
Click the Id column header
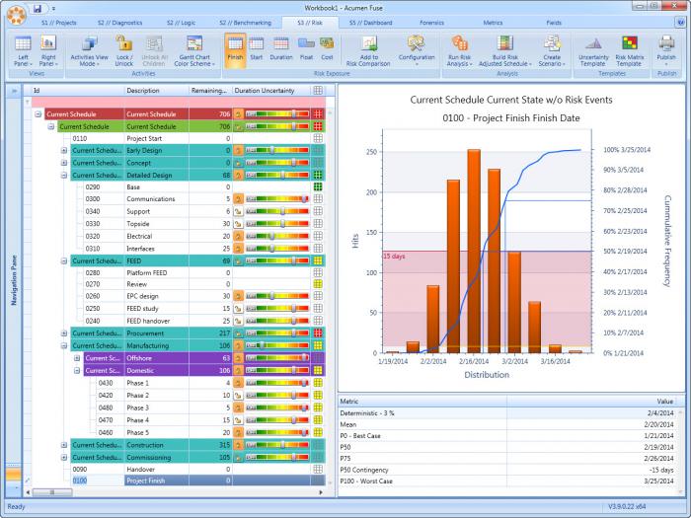tap(78, 91)
